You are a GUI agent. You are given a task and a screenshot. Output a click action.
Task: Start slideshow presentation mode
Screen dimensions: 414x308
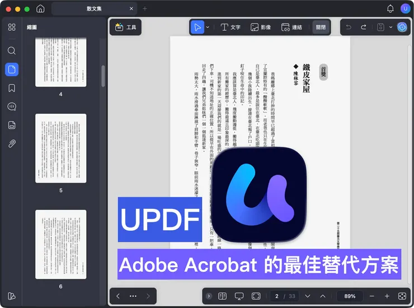pos(239,296)
